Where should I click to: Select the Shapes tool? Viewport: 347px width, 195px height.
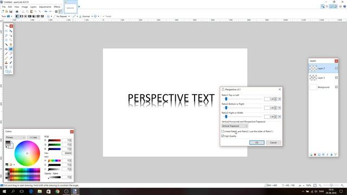coord(9,71)
